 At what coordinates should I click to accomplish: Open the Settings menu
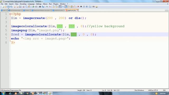tap(39, 4)
